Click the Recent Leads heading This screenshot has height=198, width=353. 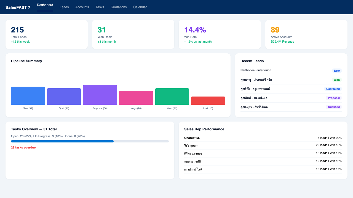pyautogui.click(x=252, y=61)
